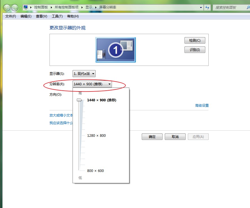Open the 文件(F) menu
Image resolution: width=250 pixels, height=208 pixels.
(x=10, y=16)
